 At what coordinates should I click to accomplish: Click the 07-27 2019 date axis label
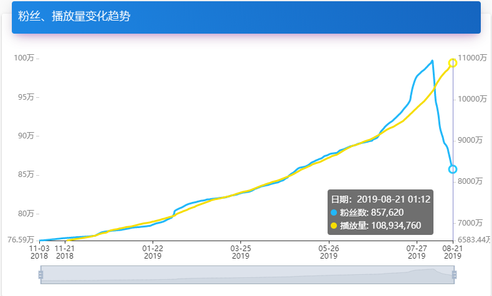click(417, 251)
